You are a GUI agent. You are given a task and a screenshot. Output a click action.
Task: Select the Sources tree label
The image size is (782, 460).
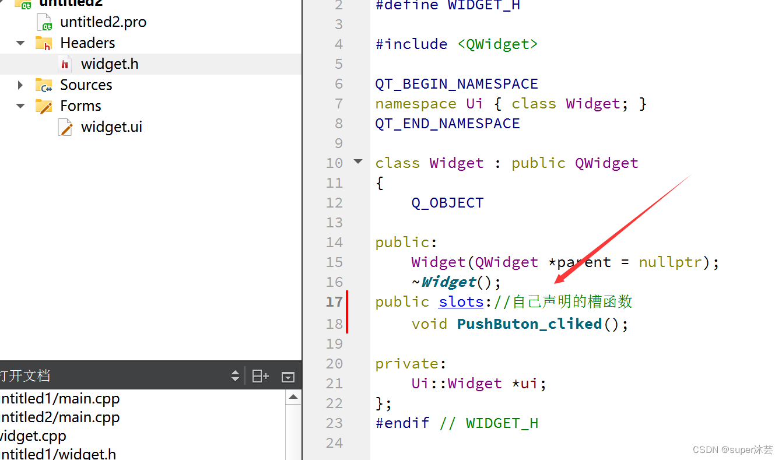[86, 85]
